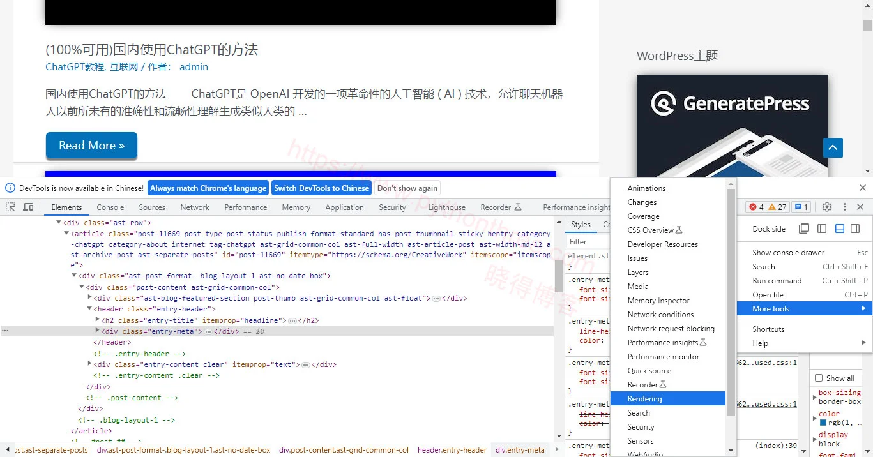Click ellipsis beside the entry-meta div
The width and height of the screenshot is (873, 457).
point(208,332)
